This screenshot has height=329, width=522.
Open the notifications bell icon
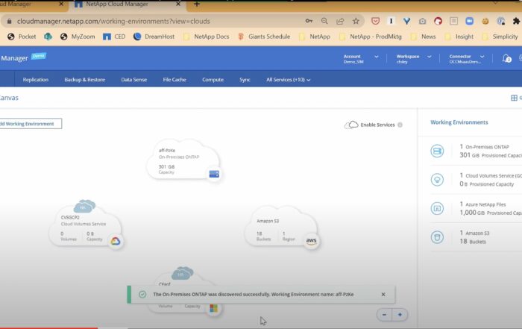pyautogui.click(x=507, y=59)
